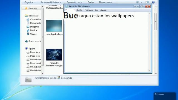This screenshot has width=178, height=100.
Task: Open the Compartir con dropdown
Action: click(75, 2)
